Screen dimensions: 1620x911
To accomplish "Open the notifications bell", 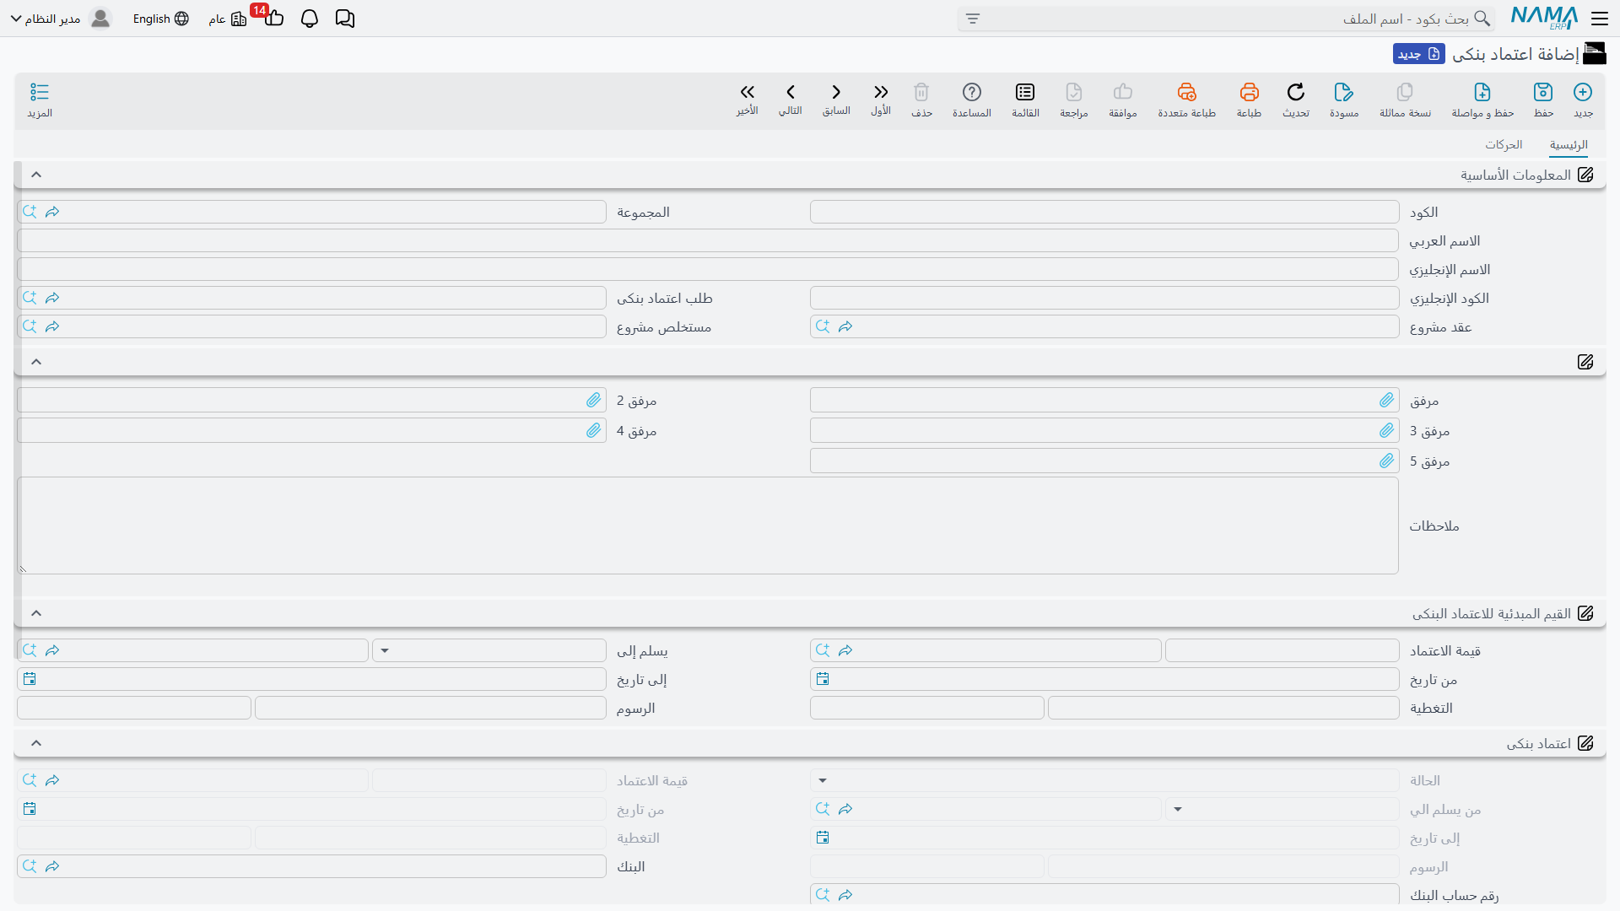I will tap(310, 19).
